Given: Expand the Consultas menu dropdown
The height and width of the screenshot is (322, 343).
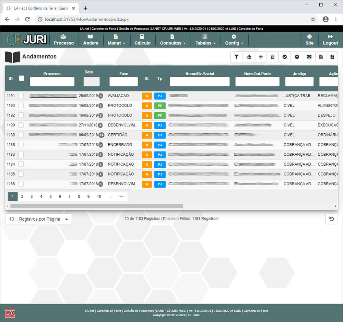Looking at the screenshot, I should point(173,40).
